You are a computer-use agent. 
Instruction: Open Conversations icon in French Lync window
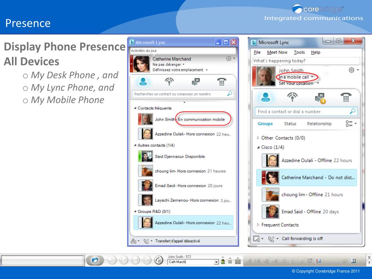click(196, 82)
